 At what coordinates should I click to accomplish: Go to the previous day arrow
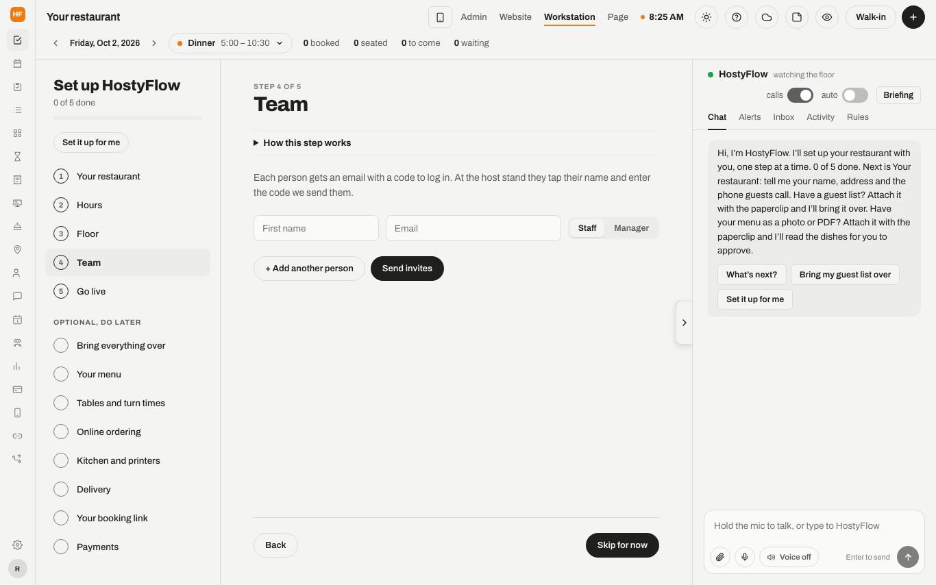click(56, 43)
